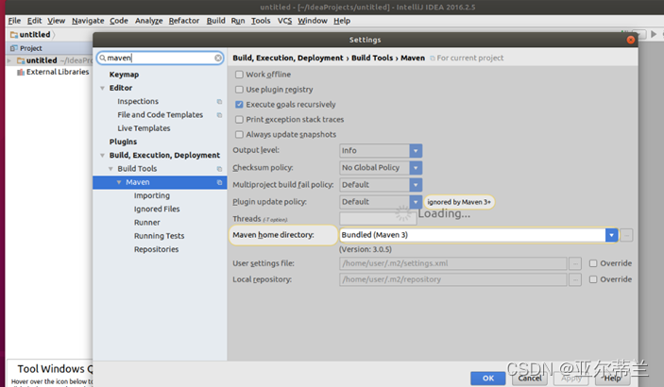Open the Edit menu
The image size is (664, 387).
tap(34, 21)
